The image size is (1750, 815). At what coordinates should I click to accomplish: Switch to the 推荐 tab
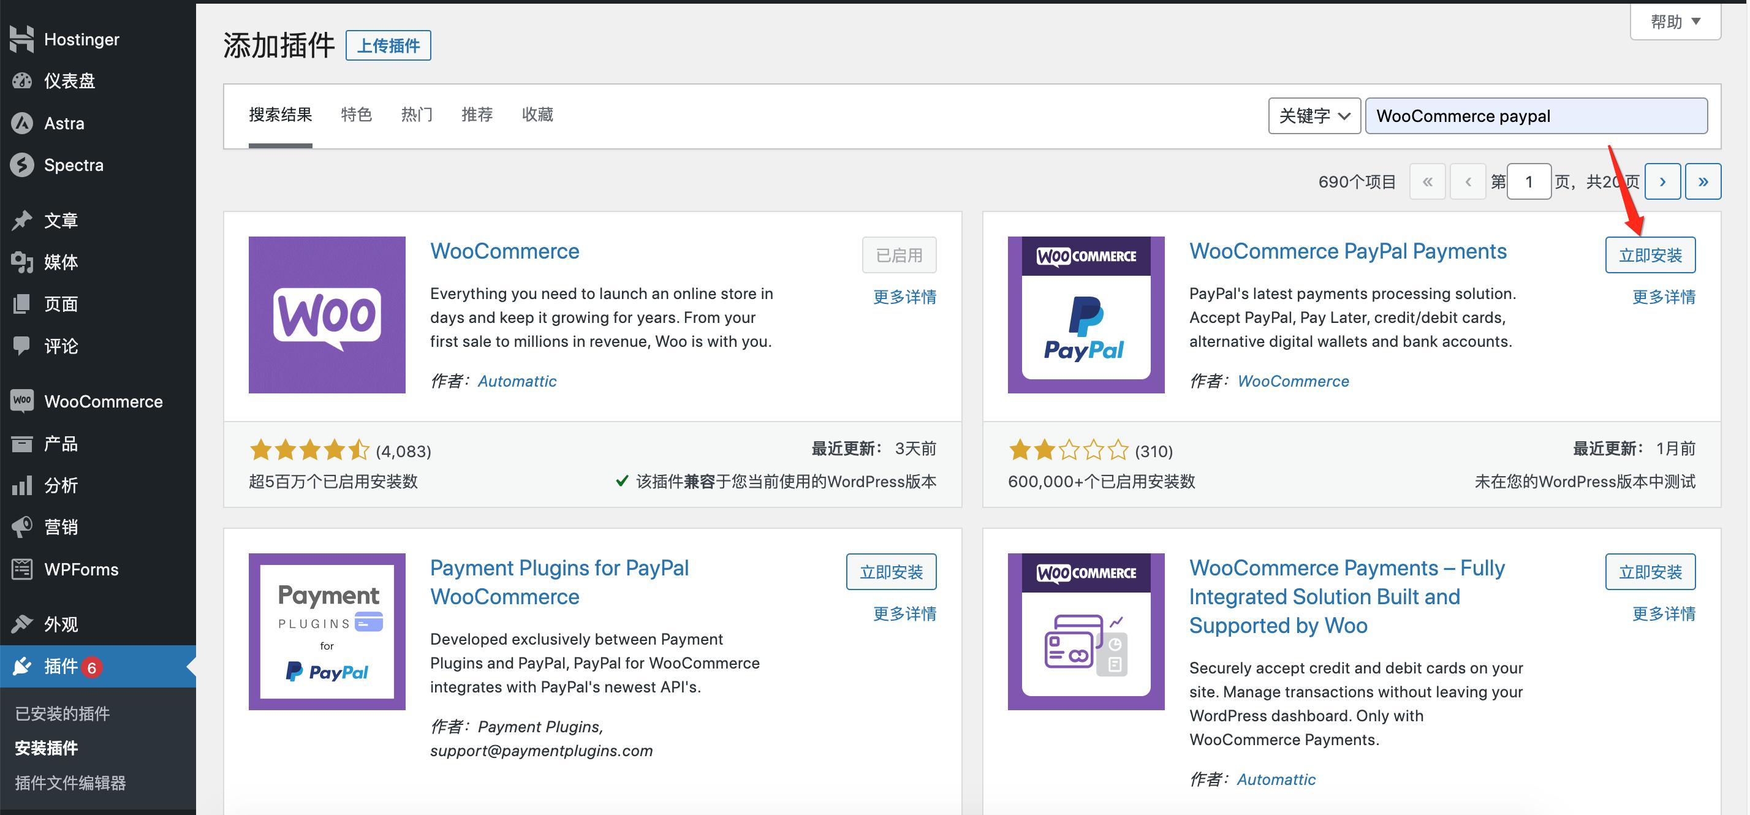477,115
